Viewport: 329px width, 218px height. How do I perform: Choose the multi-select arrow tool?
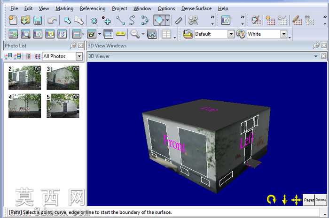pyautogui.click(x=79, y=21)
